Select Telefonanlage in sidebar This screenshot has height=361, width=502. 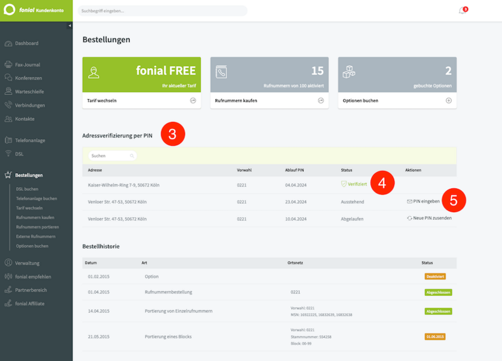click(x=30, y=140)
